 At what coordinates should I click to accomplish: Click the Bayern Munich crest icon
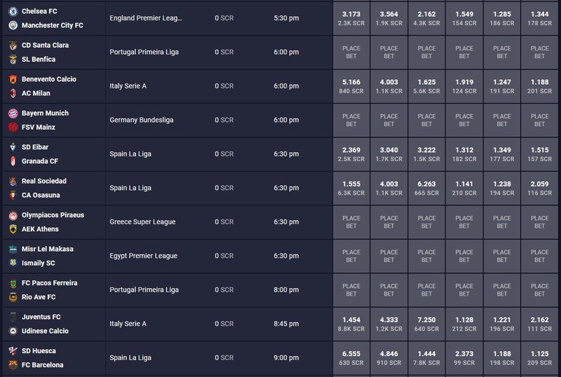pyautogui.click(x=13, y=114)
